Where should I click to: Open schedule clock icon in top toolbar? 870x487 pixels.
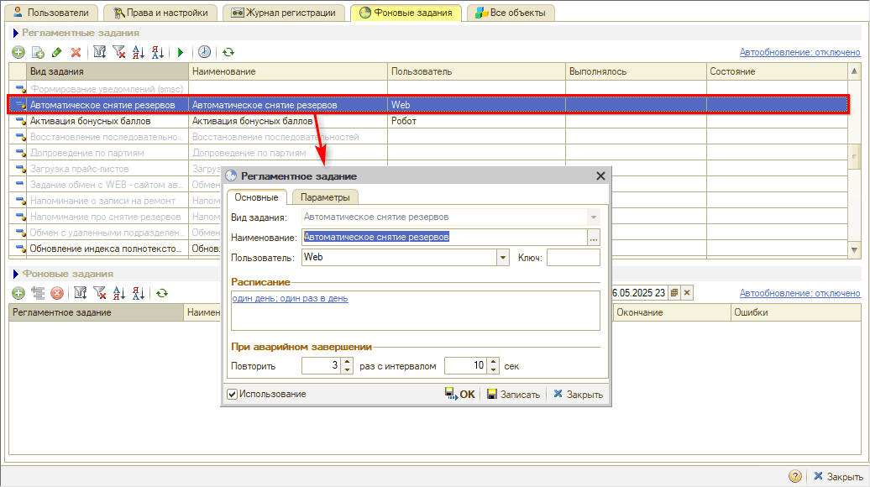[x=205, y=52]
